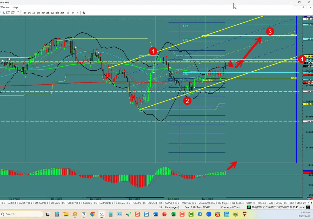Click the second chart template icon in toolbar
The height and width of the screenshot is (219, 313).
tap(13, 12)
